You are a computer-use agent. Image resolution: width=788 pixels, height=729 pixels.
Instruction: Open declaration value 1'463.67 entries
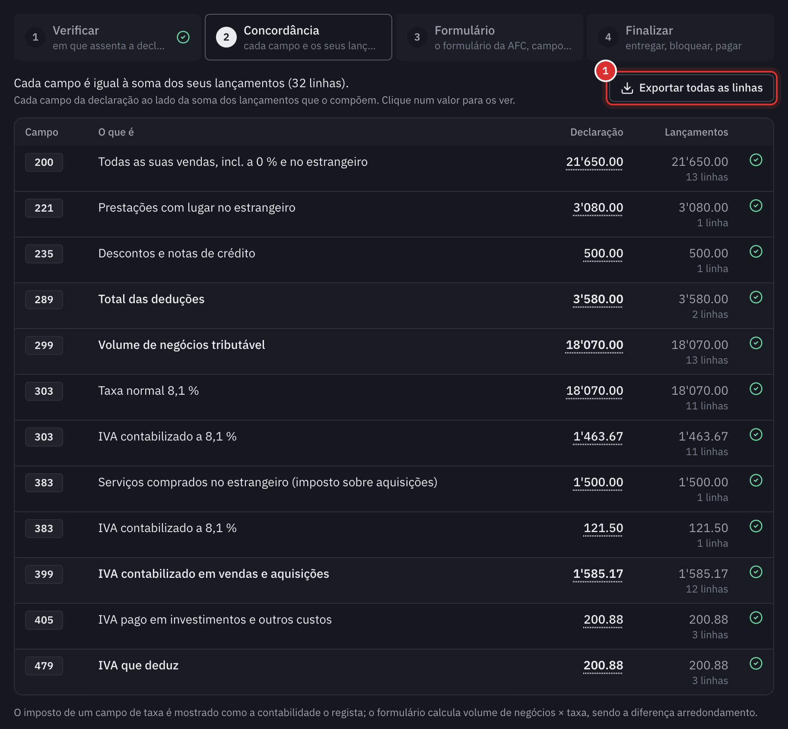coord(598,437)
